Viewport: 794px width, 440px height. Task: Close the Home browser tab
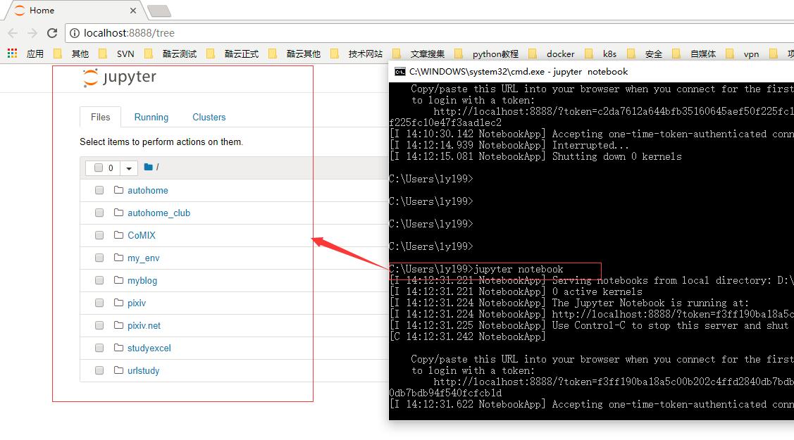134,11
